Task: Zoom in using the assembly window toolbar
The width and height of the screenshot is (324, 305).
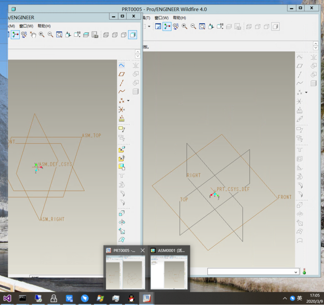Action: (42, 35)
